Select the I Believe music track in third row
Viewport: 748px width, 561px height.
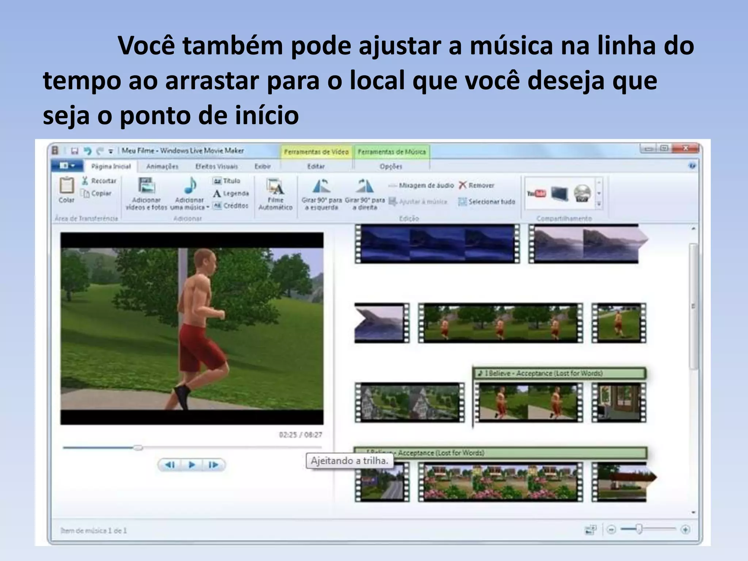point(560,373)
